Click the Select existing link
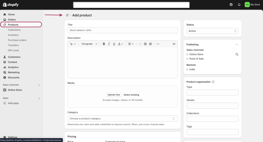Viewport: 263px width, 142px height. coord(131,95)
